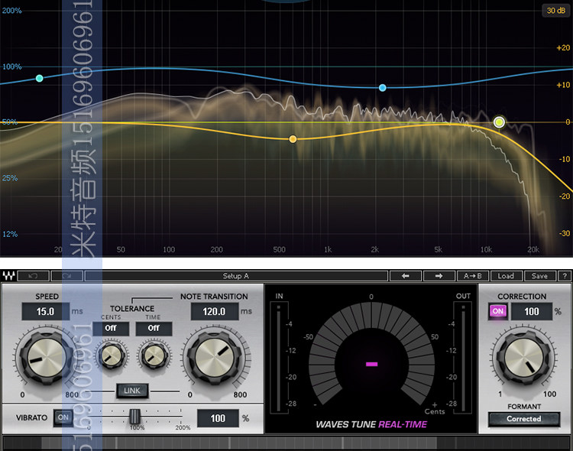Open the Formant Corrected dropdown
This screenshot has height=451, width=573.
[x=524, y=419]
